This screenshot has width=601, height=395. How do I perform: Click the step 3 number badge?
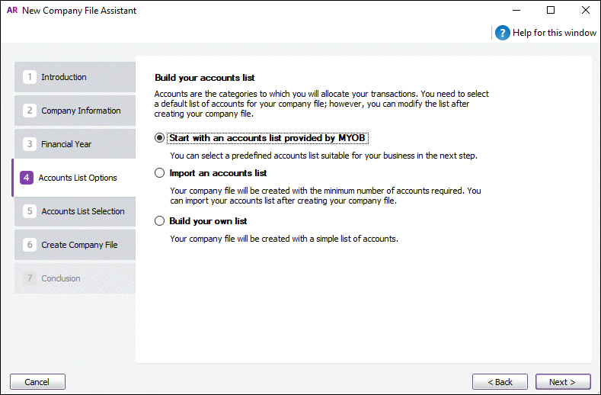click(30, 144)
